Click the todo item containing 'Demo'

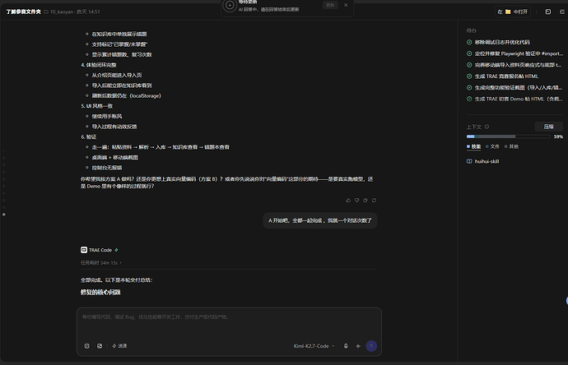514,99
